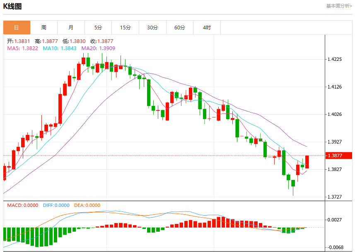This screenshot has height=252, width=355.
Task: Click the 1.3727 price axis label
Action: [x=335, y=197]
